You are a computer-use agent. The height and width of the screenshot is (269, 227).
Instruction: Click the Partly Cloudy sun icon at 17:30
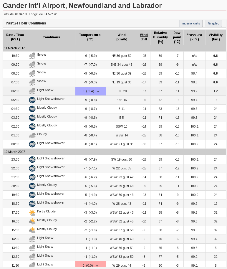(x=32, y=212)
